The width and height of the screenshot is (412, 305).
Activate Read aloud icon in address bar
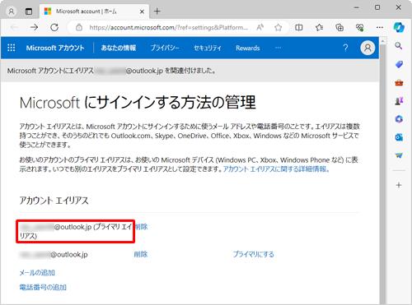pos(260,27)
